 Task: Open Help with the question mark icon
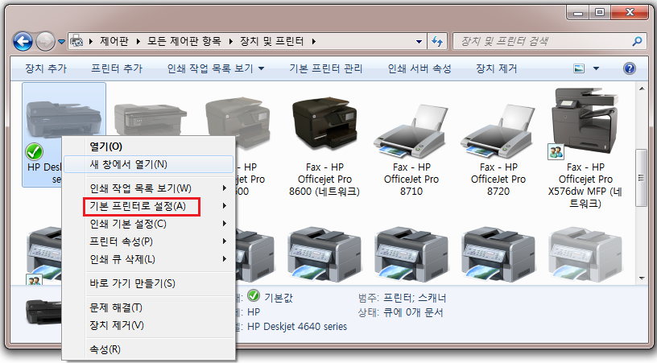630,68
